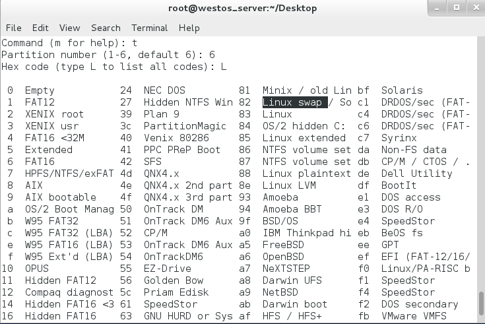The image size is (485, 324).
Task: Click the 'IBM Thinkpad hi' entry
Action: (x=307, y=233)
